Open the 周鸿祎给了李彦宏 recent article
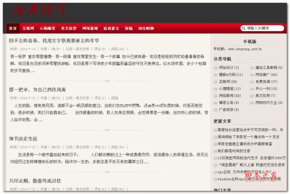This screenshot has width=290, height=194. [248, 137]
